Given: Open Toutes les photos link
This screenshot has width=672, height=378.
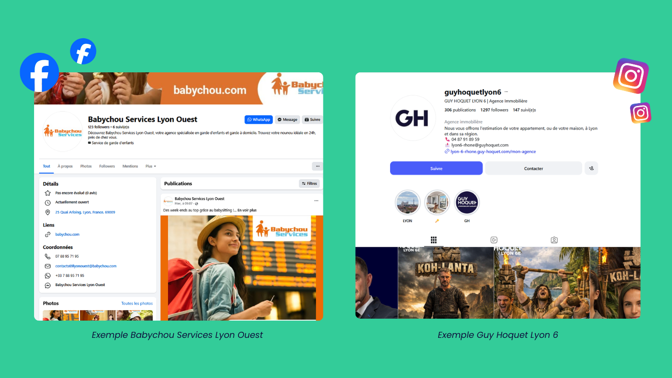Looking at the screenshot, I should [137, 303].
